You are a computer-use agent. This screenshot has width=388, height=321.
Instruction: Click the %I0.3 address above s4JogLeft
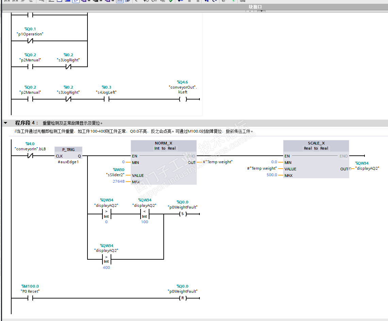107,87
